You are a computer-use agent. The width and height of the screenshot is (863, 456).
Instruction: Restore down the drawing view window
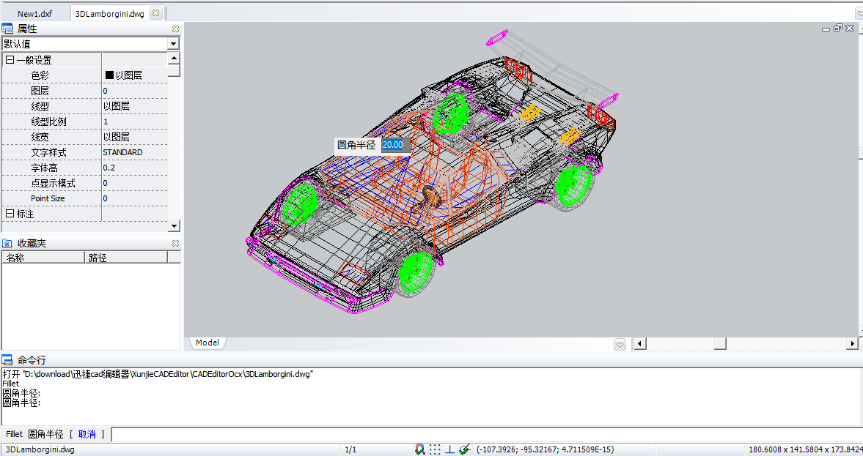coord(837,29)
